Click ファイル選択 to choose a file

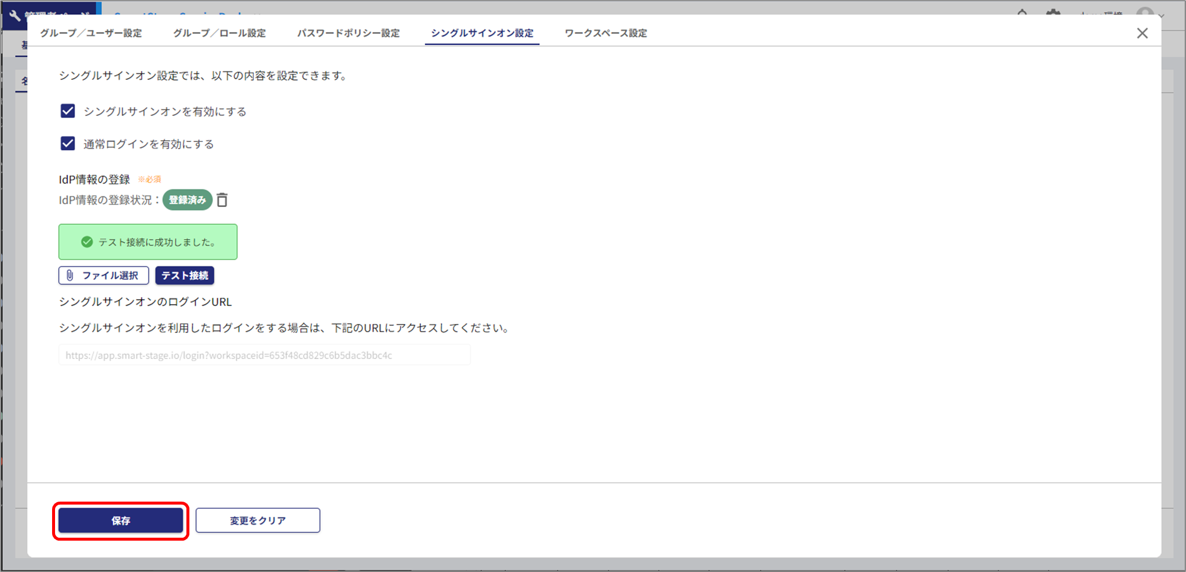click(104, 276)
